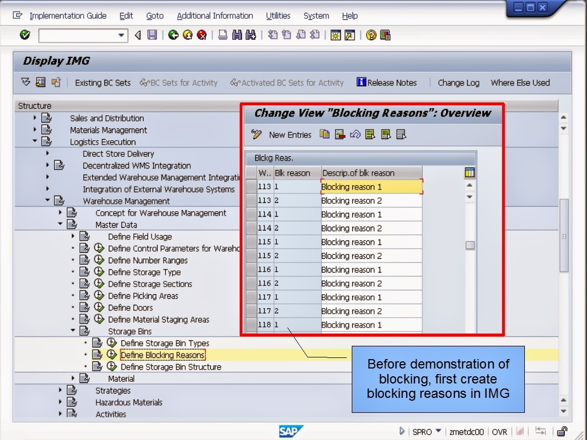Image resolution: width=587 pixels, height=440 pixels.
Task: Select the Print icon
Action: click(x=221, y=34)
